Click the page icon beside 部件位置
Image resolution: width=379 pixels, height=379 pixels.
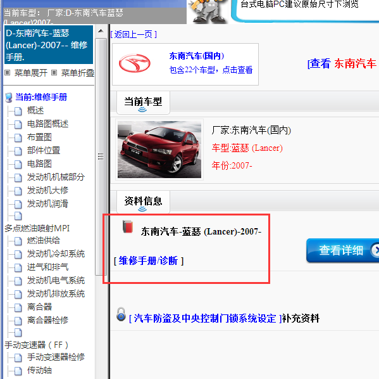tap(18, 151)
